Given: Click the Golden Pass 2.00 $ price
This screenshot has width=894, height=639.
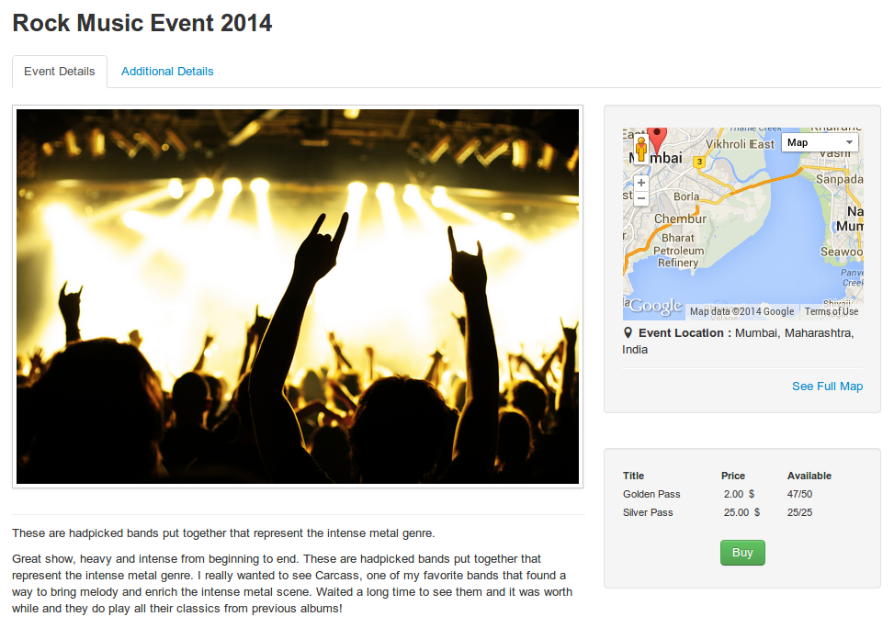Looking at the screenshot, I should coord(741,494).
